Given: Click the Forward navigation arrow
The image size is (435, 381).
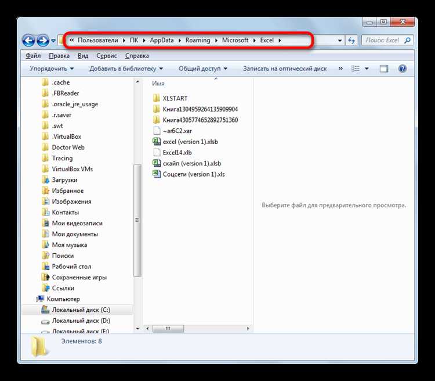Looking at the screenshot, I should pos(43,40).
